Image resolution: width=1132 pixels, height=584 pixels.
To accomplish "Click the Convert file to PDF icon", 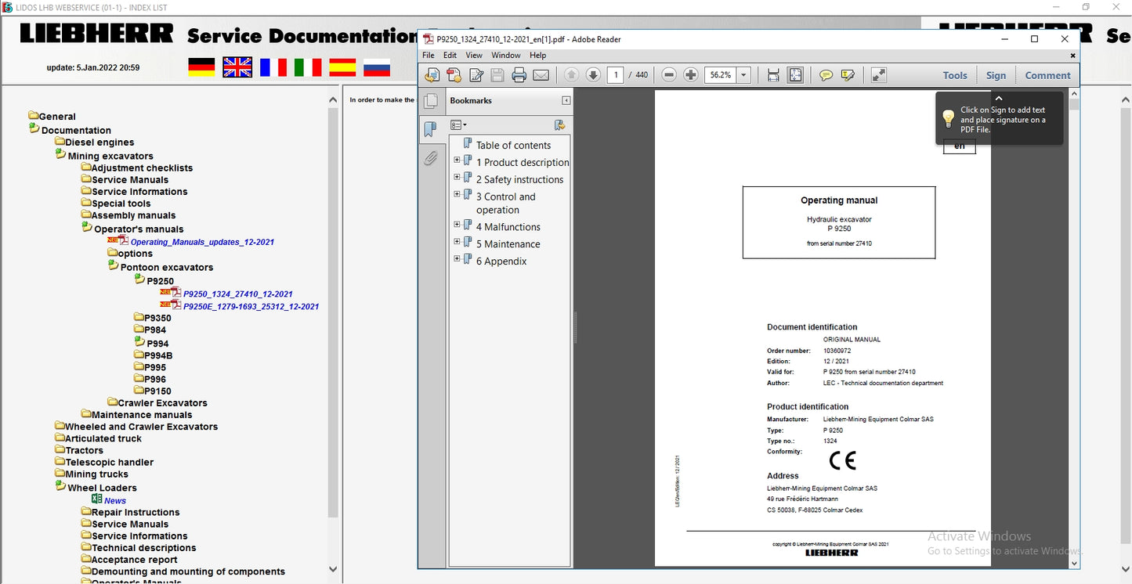I will pyautogui.click(x=454, y=75).
